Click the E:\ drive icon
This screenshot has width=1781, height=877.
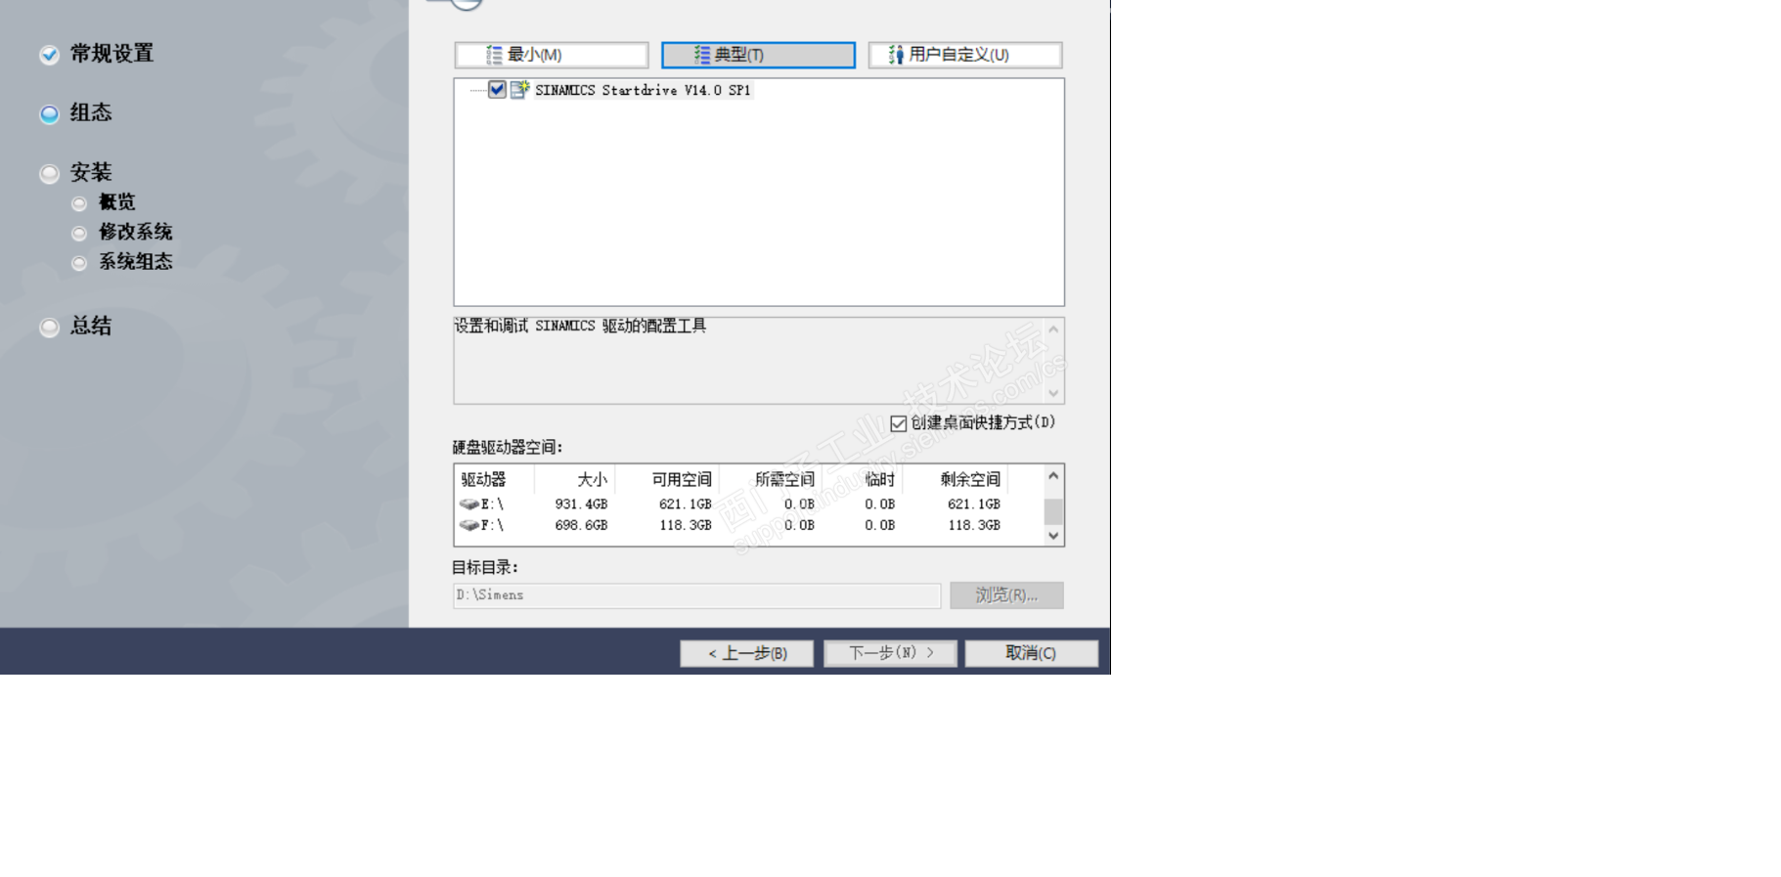[x=469, y=504]
